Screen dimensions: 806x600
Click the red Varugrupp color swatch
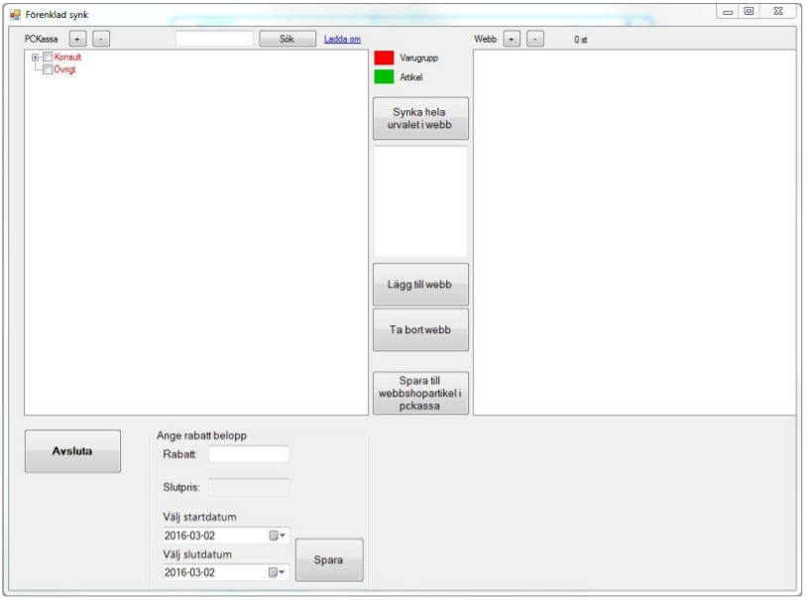(x=384, y=58)
